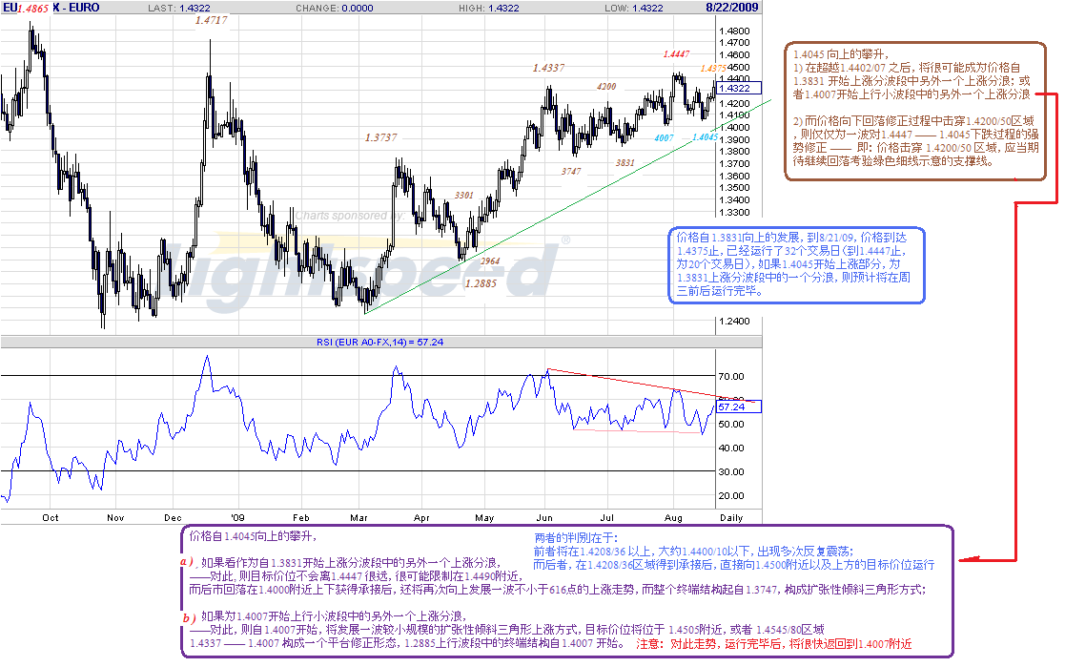Click the 1.4717 peak price label
This screenshot has width=1065, height=667.
pos(212,20)
